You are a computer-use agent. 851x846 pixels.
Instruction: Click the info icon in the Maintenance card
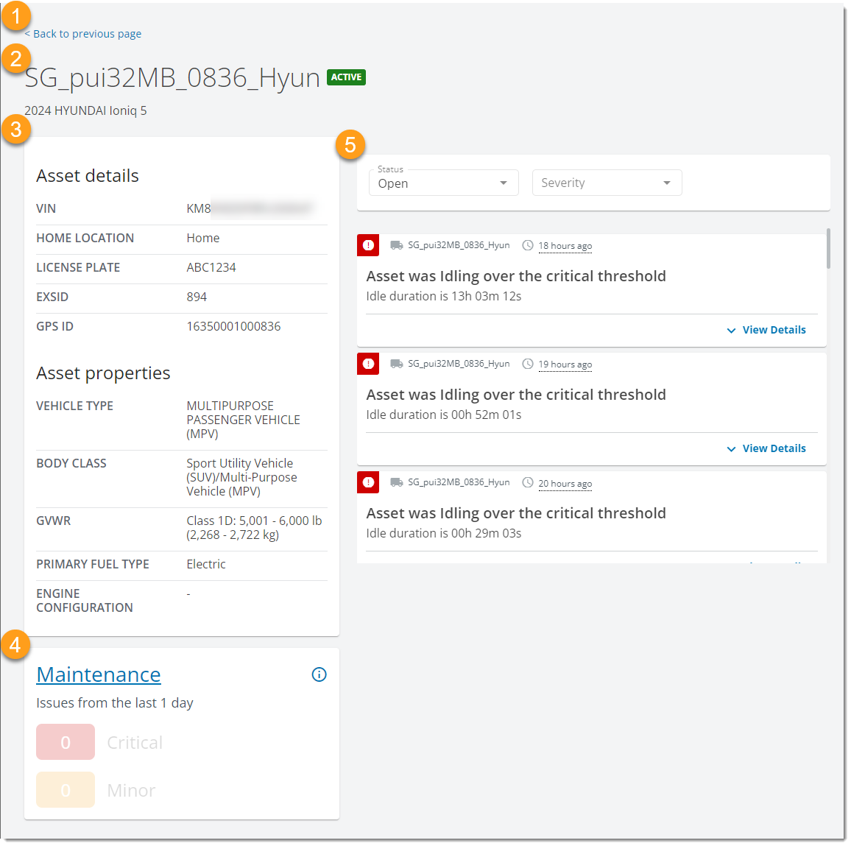319,674
